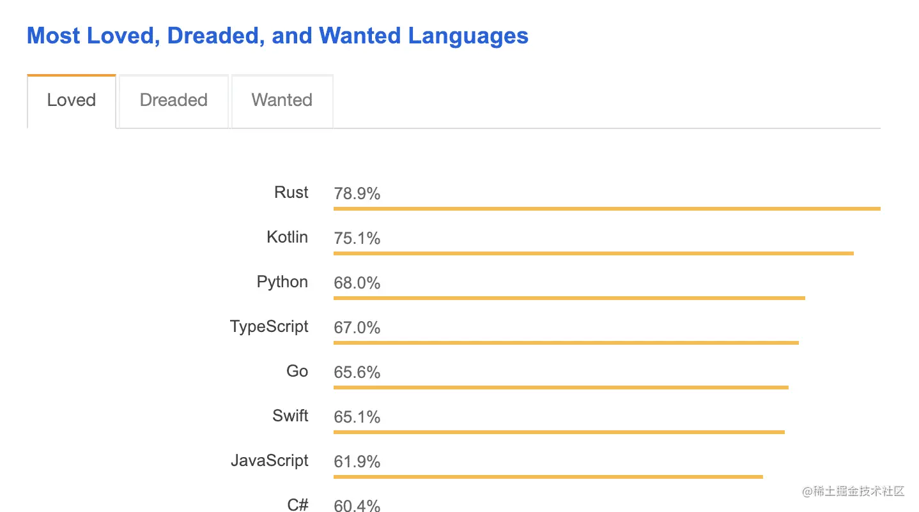Click the Most Loved, Dreaded, and Wanted Languages heading

tap(277, 36)
